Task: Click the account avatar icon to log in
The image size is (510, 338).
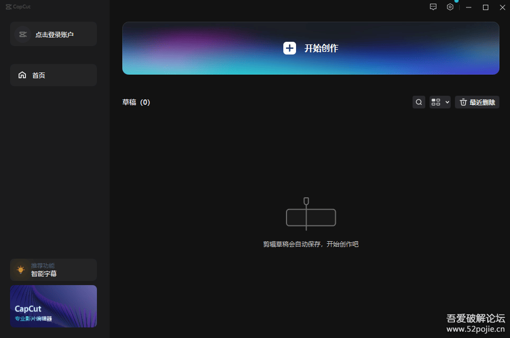Action: [22, 34]
